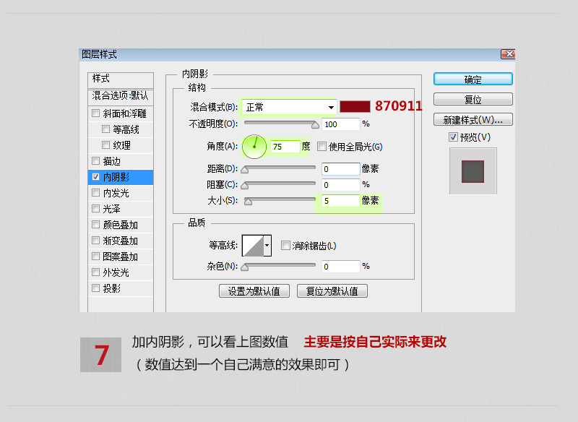
Task: Click the 杂色 percent value field
Action: point(340,266)
